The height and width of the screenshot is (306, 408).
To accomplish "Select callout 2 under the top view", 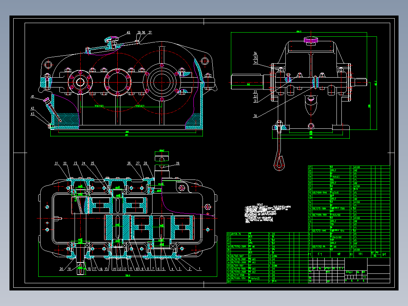I will coord(190,269).
